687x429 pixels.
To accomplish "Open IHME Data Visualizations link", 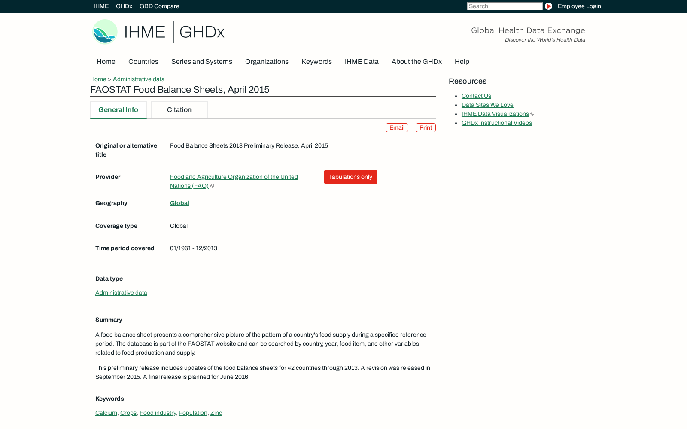I will pos(495,114).
